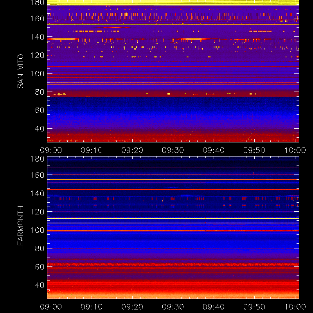
Task: Select the 40 tick label on San Vito axis
Action: click(x=40, y=129)
